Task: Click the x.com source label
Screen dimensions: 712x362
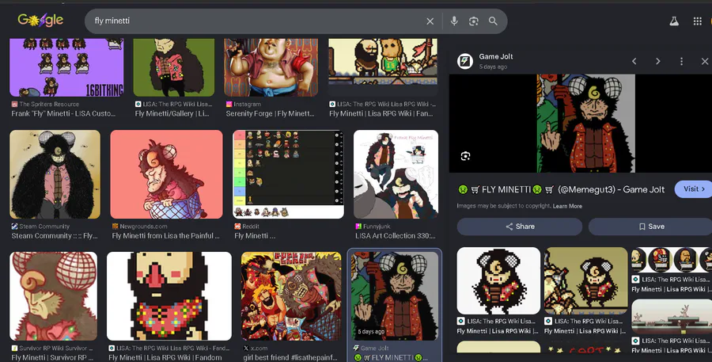Action: (259, 349)
